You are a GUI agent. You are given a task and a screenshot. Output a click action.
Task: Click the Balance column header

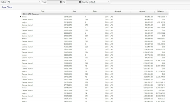point(160,11)
